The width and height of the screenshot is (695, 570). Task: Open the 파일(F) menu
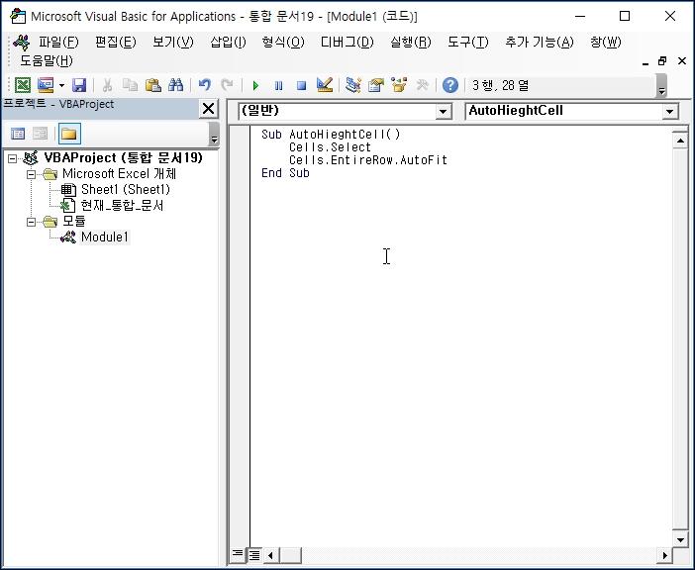pyautogui.click(x=58, y=43)
